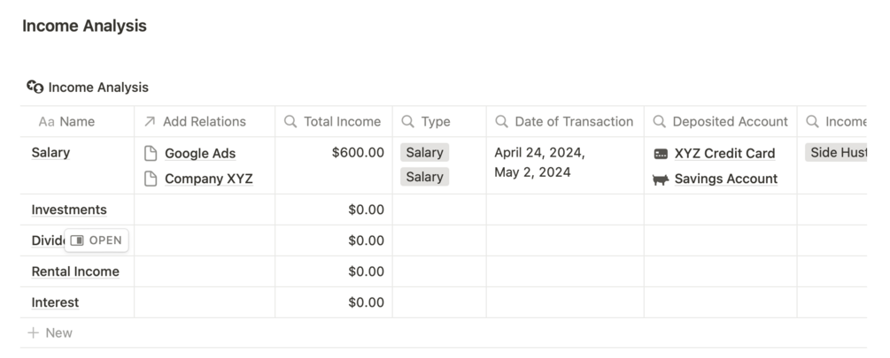Image resolution: width=890 pixels, height=358 pixels.
Task: Open the Type column header menu
Action: [x=435, y=122]
